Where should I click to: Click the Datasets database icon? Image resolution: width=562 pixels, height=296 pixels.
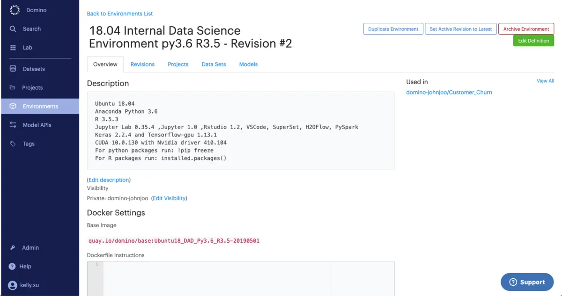tap(13, 69)
